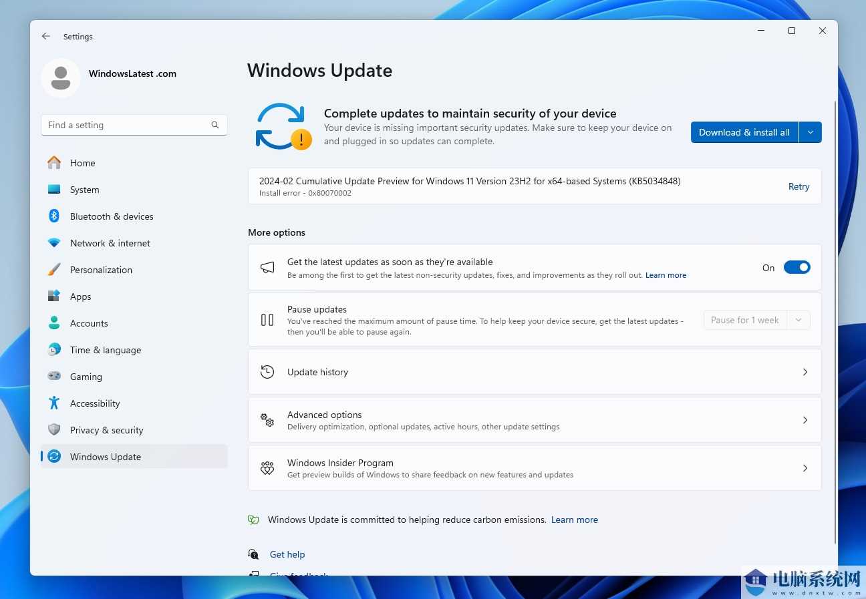Click the Update history clock icon
Image resolution: width=866 pixels, height=599 pixels.
click(x=267, y=372)
